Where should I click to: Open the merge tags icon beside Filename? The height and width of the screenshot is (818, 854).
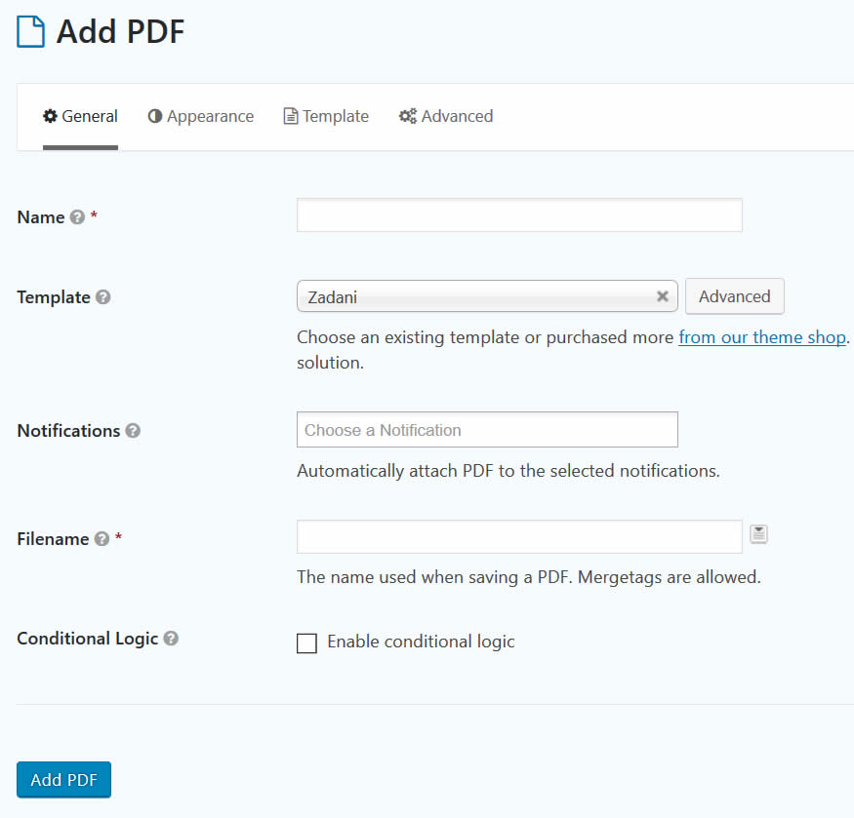(x=759, y=534)
